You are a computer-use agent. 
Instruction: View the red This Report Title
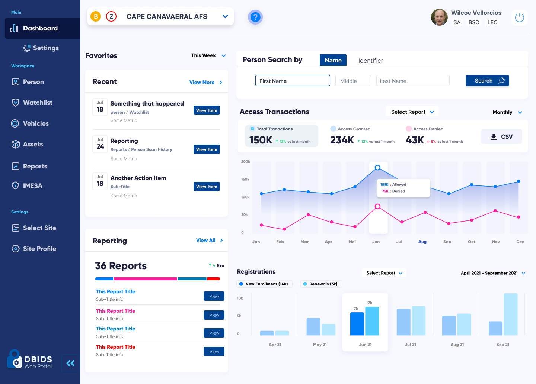tap(214, 352)
